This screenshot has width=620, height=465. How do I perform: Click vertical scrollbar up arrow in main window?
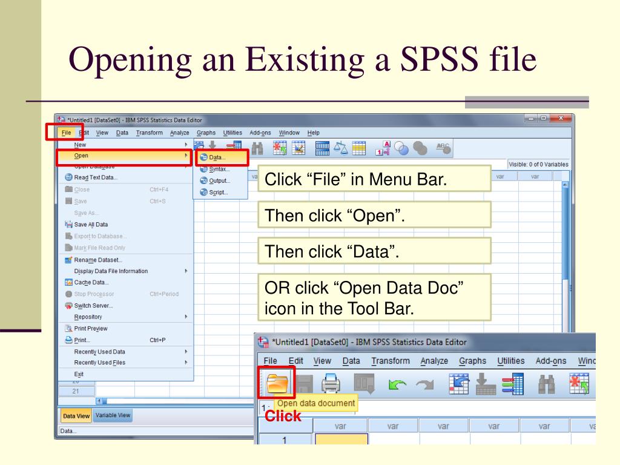click(x=565, y=185)
